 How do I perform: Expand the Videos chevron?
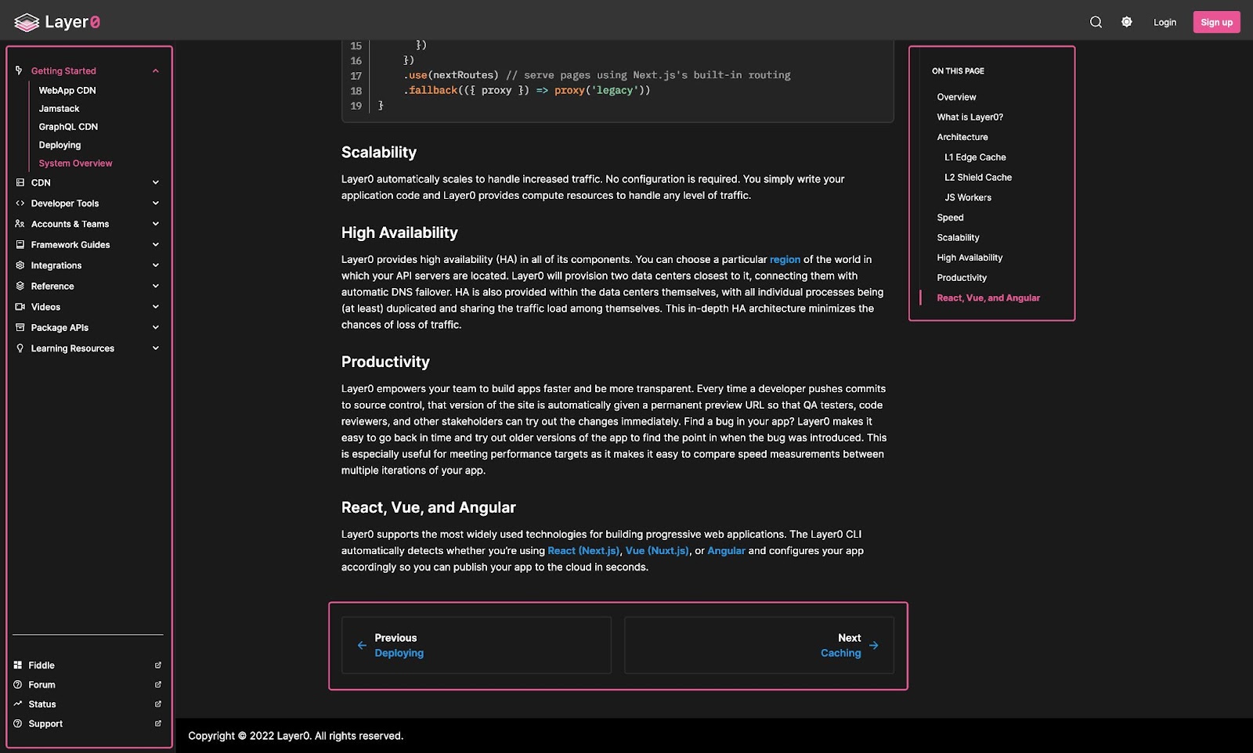[x=156, y=307]
